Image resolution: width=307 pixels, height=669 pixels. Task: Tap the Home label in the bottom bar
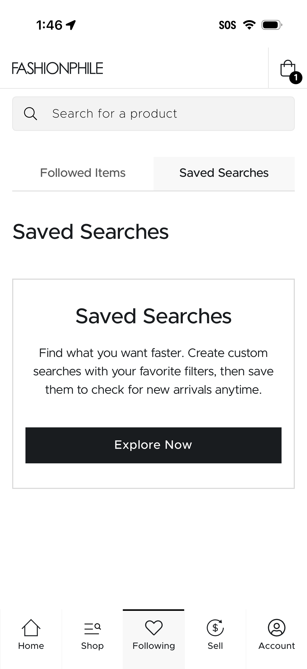(x=31, y=646)
